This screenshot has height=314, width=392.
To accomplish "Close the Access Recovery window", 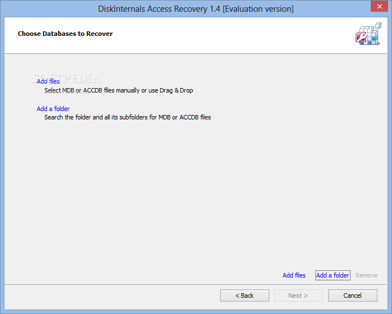I will (379, 7).
